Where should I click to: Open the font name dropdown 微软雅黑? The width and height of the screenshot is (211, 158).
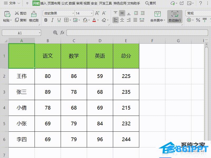pos(73,13)
